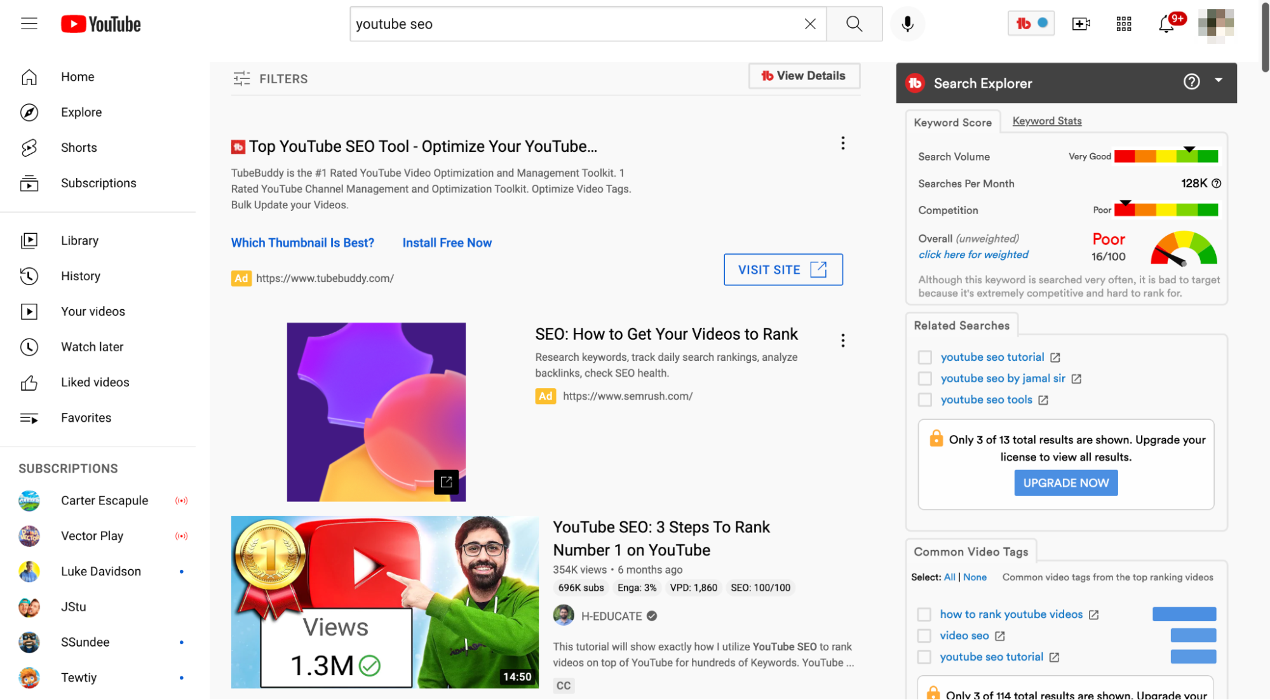1270x700 pixels.
Task: Click Install Free Now link
Action: 447,242
